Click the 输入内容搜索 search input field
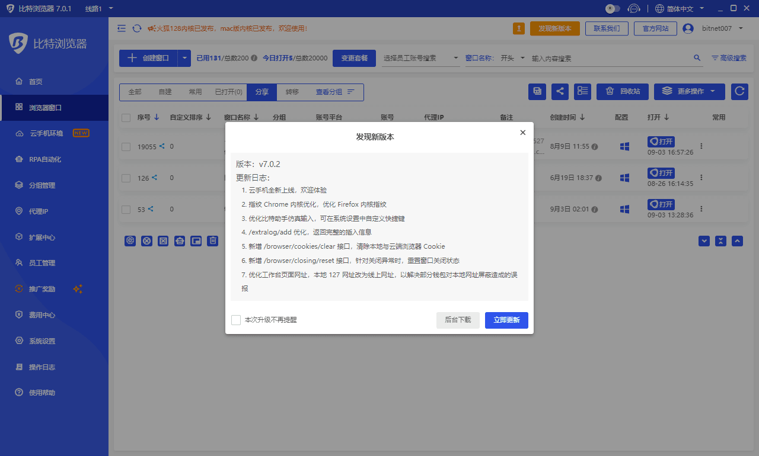Screen dimensions: 759x456 [593, 58]
